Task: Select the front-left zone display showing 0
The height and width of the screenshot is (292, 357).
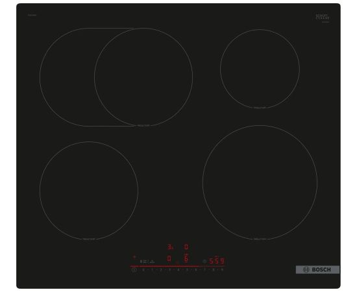Action: [169, 258]
